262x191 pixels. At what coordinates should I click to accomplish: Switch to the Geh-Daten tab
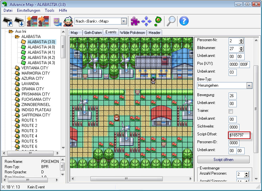coord(93,32)
